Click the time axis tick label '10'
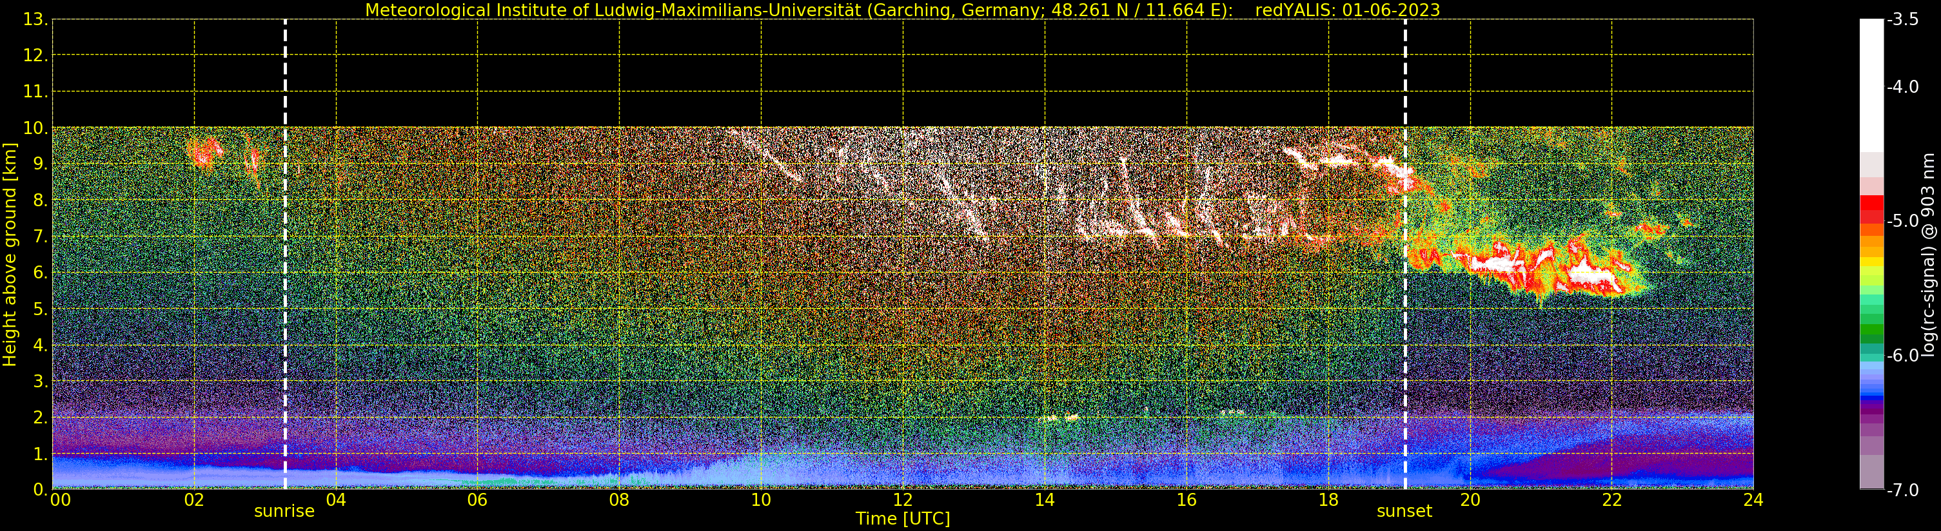This screenshot has width=1941, height=531. coord(761,500)
